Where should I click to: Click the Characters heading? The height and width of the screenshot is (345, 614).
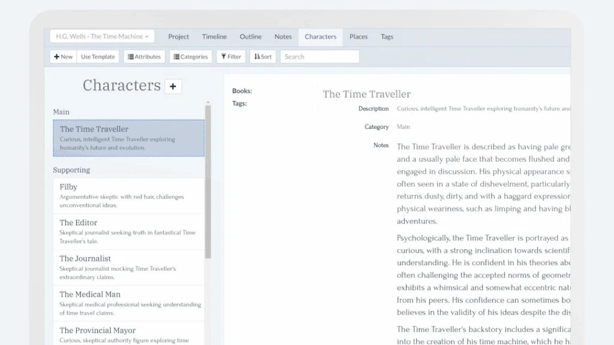tap(122, 85)
